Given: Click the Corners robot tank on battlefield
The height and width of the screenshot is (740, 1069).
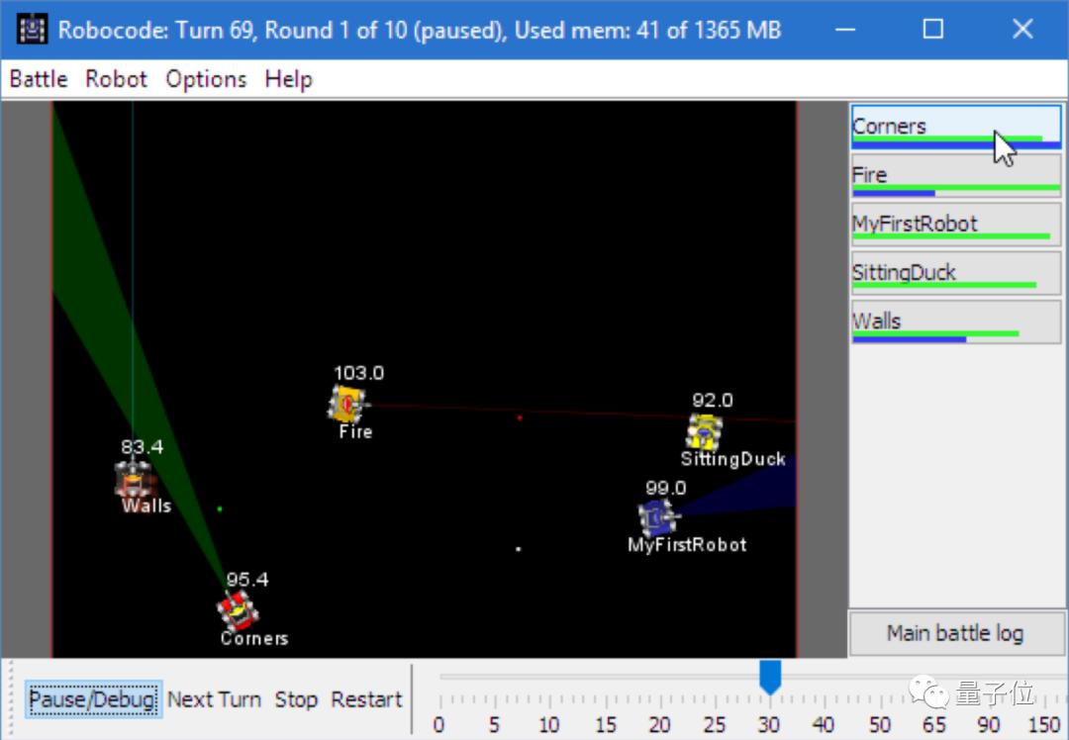Looking at the screenshot, I should [x=238, y=609].
